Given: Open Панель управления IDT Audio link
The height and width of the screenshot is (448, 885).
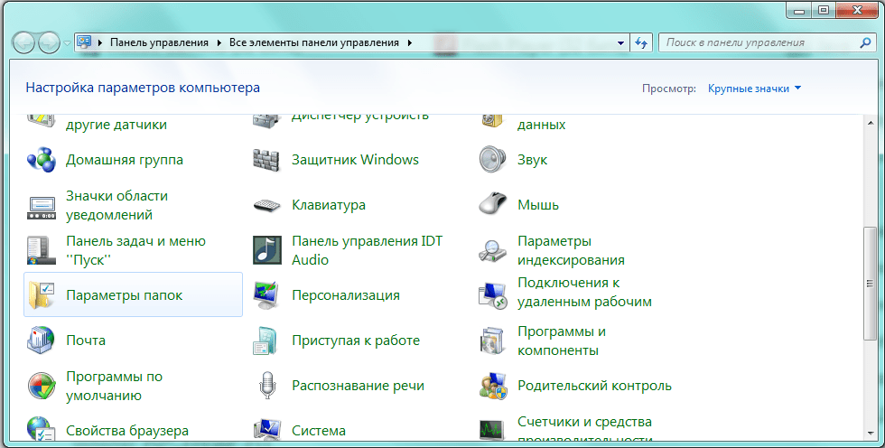Looking at the screenshot, I should click(367, 250).
